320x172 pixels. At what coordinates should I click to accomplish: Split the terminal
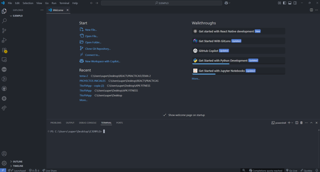point(297,123)
